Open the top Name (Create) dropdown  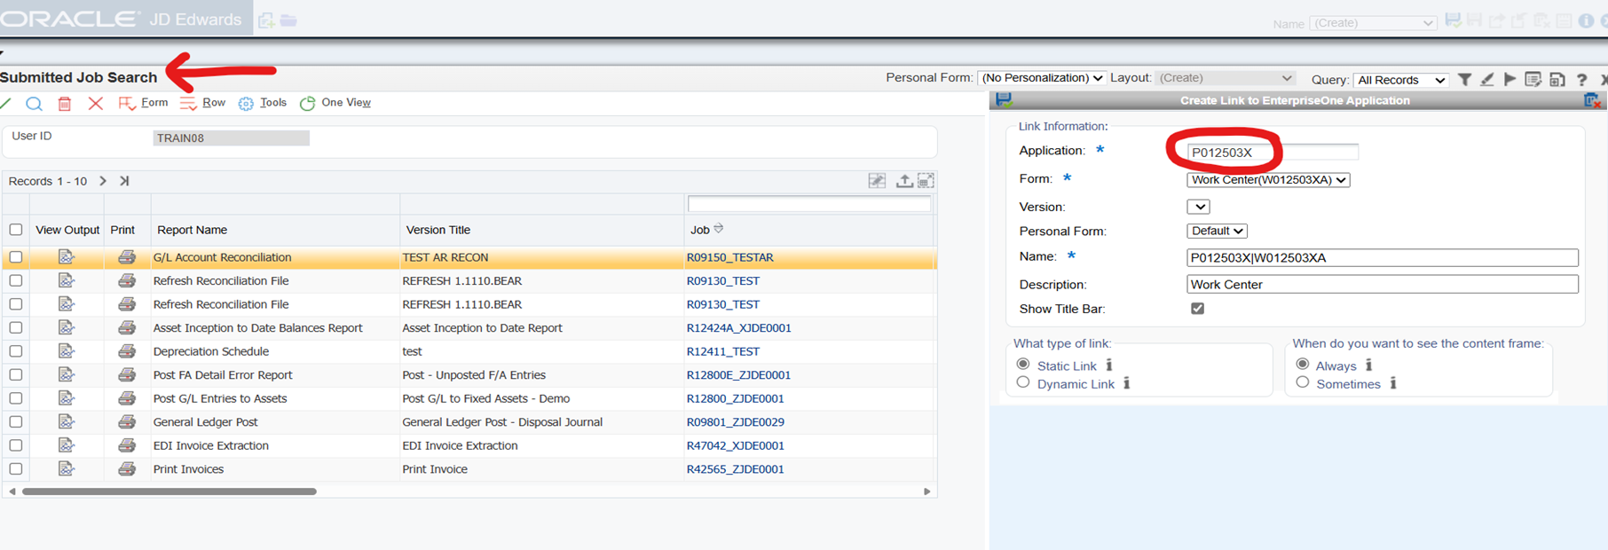click(1373, 23)
